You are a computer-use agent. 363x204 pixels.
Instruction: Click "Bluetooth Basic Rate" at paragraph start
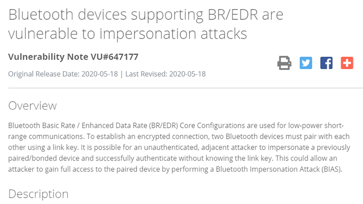(39, 126)
